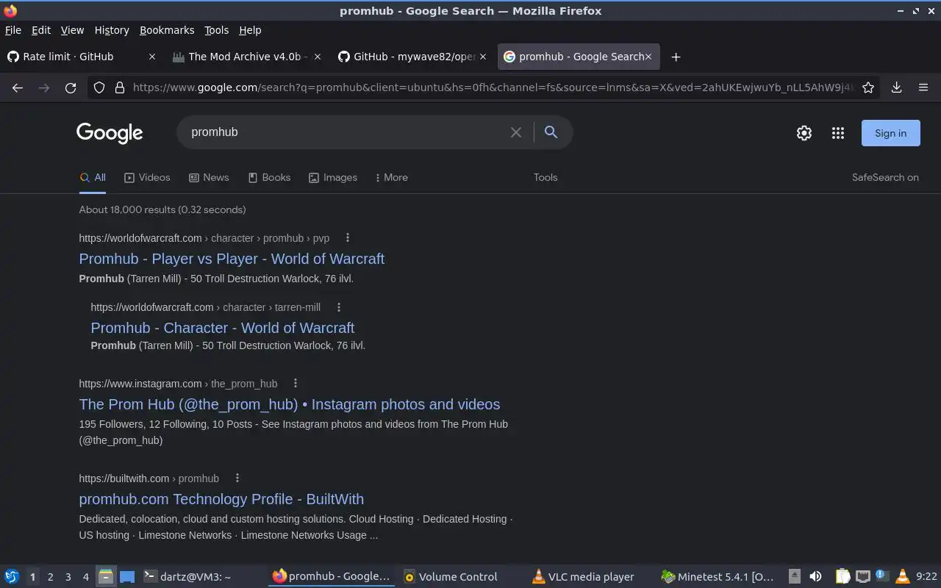941x588 pixels.
Task: Click the removable media eject tray icon
Action: pyautogui.click(x=795, y=577)
